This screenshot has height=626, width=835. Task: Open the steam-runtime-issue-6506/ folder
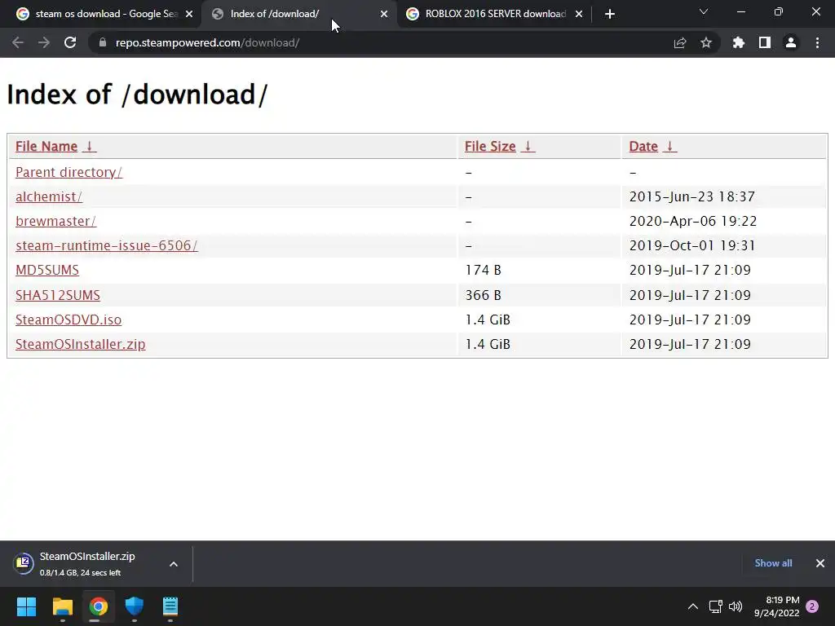pos(107,246)
